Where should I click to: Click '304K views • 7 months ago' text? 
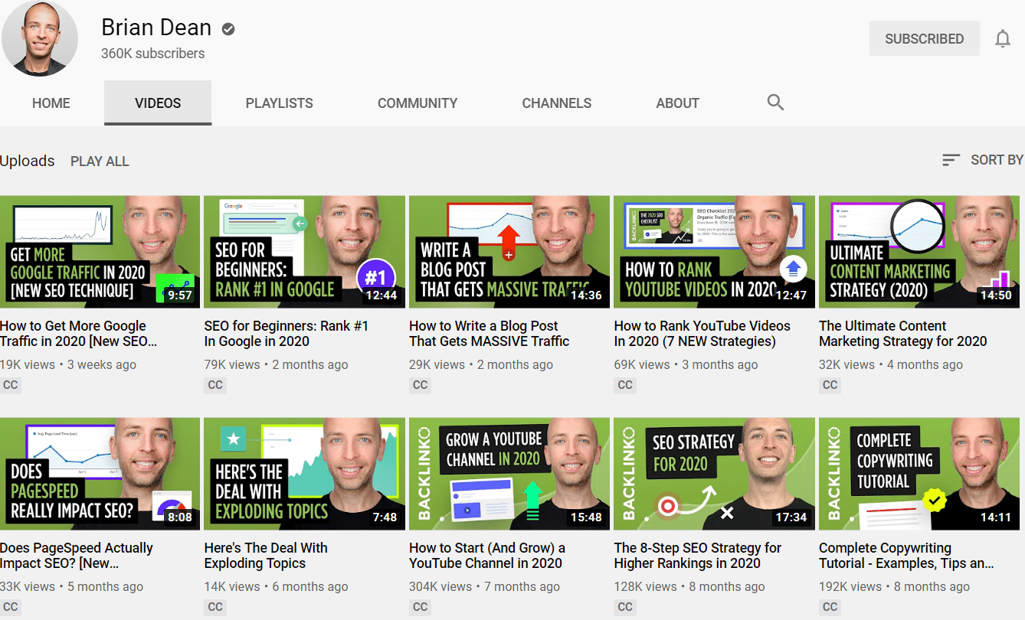[484, 587]
